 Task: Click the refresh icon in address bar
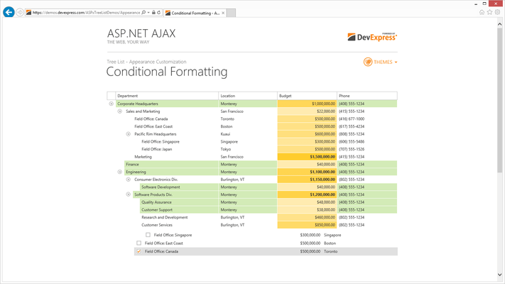(158, 13)
